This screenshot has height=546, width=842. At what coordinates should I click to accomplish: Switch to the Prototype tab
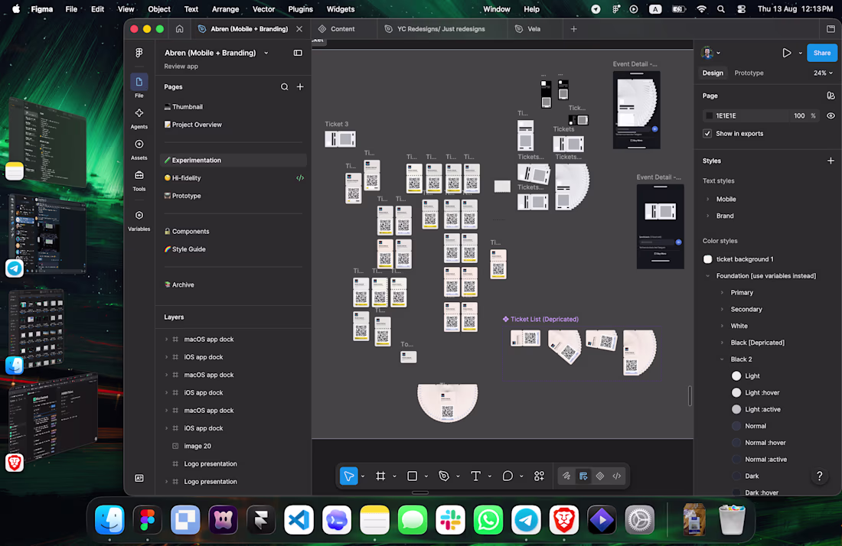(749, 73)
